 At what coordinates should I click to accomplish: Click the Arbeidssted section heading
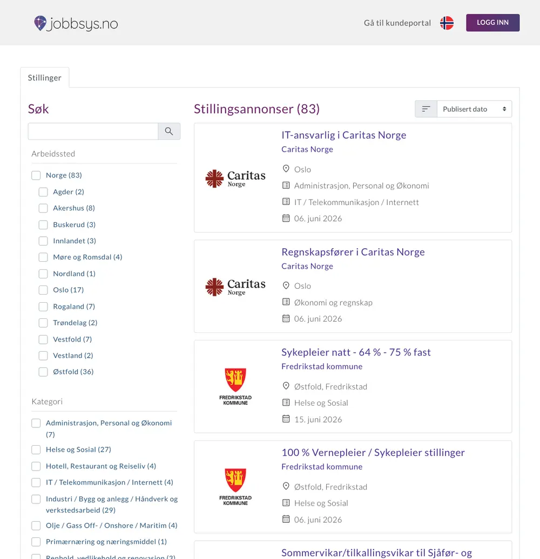(53, 154)
